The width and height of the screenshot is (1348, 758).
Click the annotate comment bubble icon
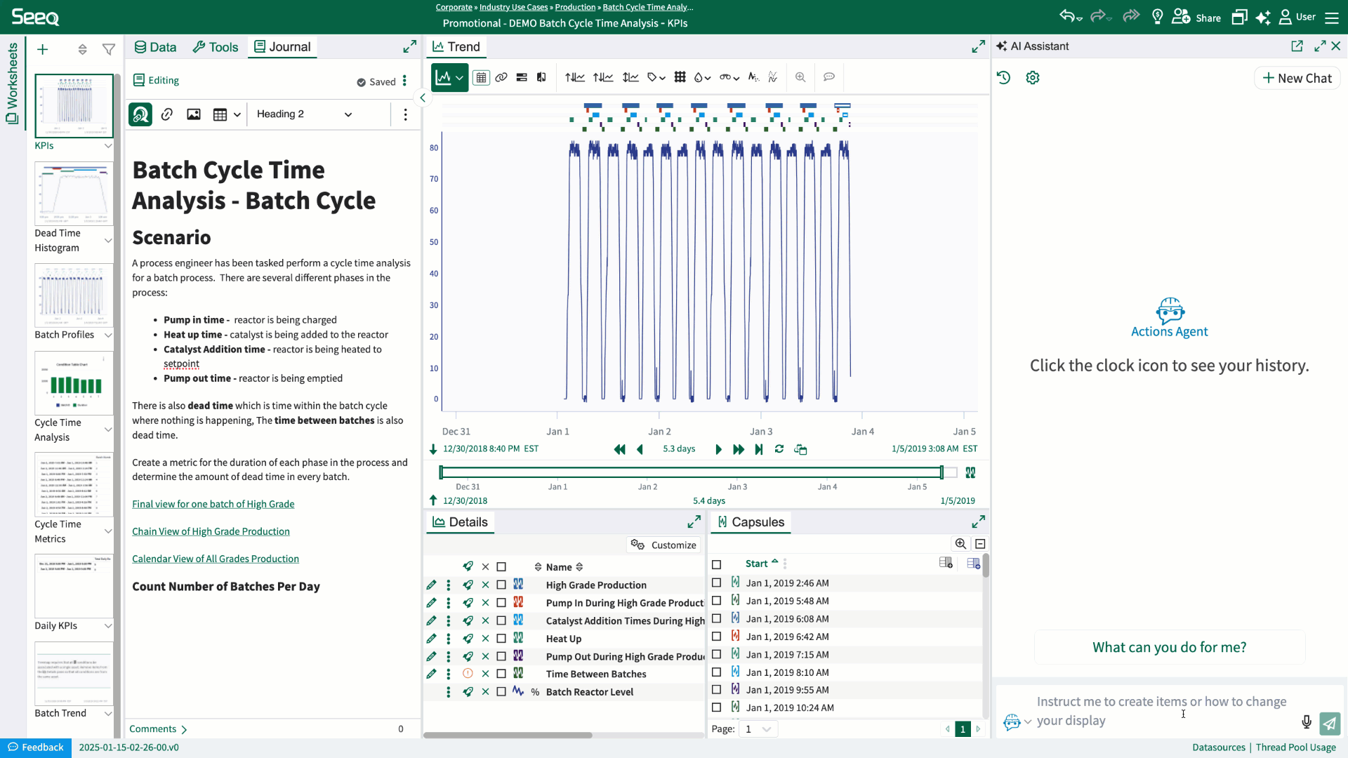pos(829,77)
